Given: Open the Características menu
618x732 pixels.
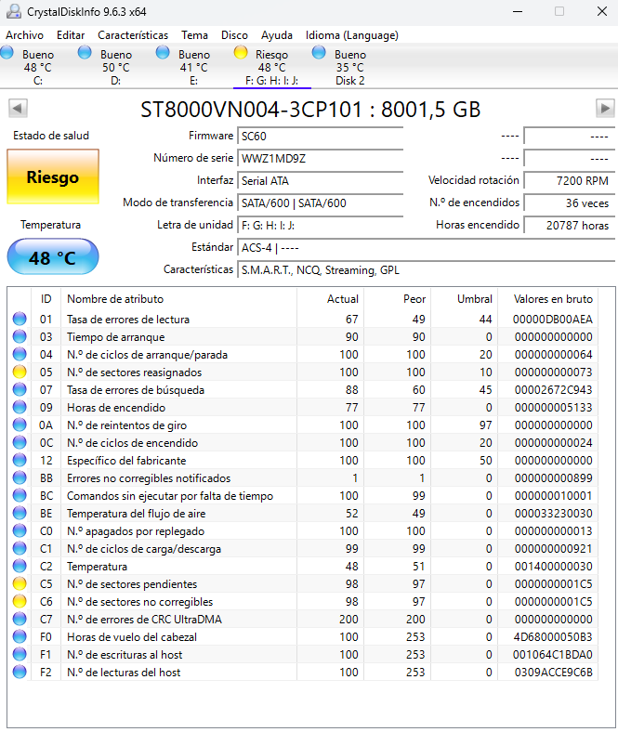Looking at the screenshot, I should 133,35.
